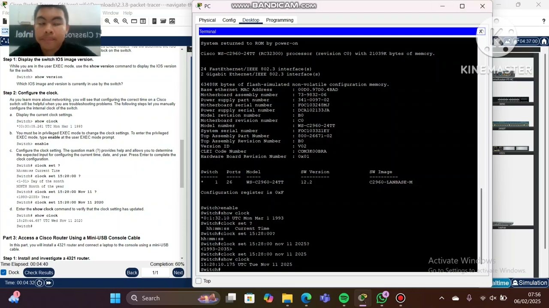Screen dimensions: 549x308
Task: Zoom out using the magnifier minus icon
Action: point(125,21)
